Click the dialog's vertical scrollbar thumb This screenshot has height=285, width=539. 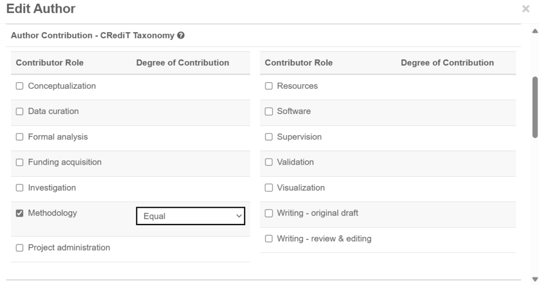pos(535,107)
